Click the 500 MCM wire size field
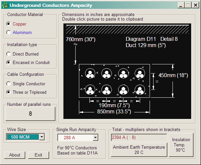This screenshot has height=165, width=201. point(22,137)
